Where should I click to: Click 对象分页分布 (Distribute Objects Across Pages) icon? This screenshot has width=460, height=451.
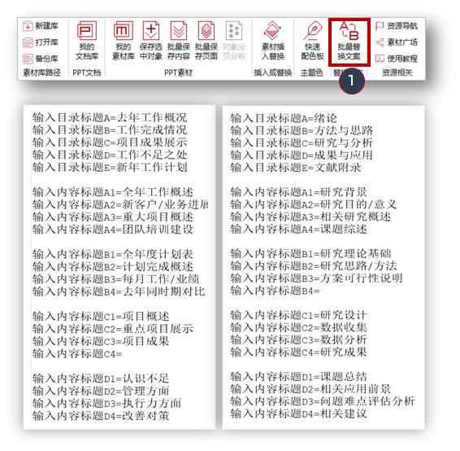234,31
